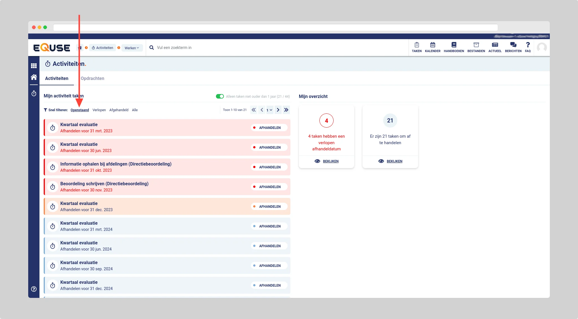
Task: Select the Verlopen quick filter
Action: pyautogui.click(x=99, y=110)
